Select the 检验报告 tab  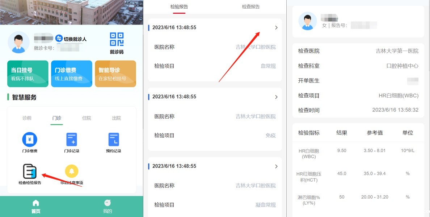coord(179,7)
